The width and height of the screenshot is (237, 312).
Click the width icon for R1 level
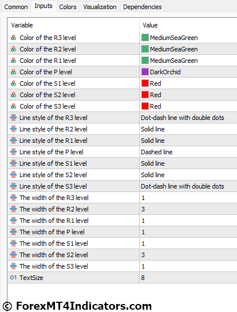(14, 221)
